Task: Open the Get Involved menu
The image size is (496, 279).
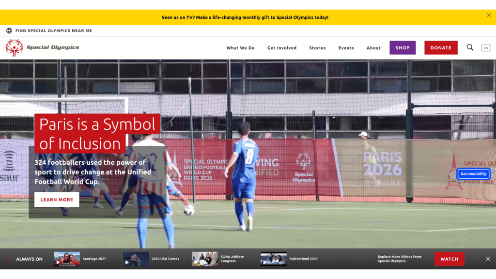Action: 282,48
